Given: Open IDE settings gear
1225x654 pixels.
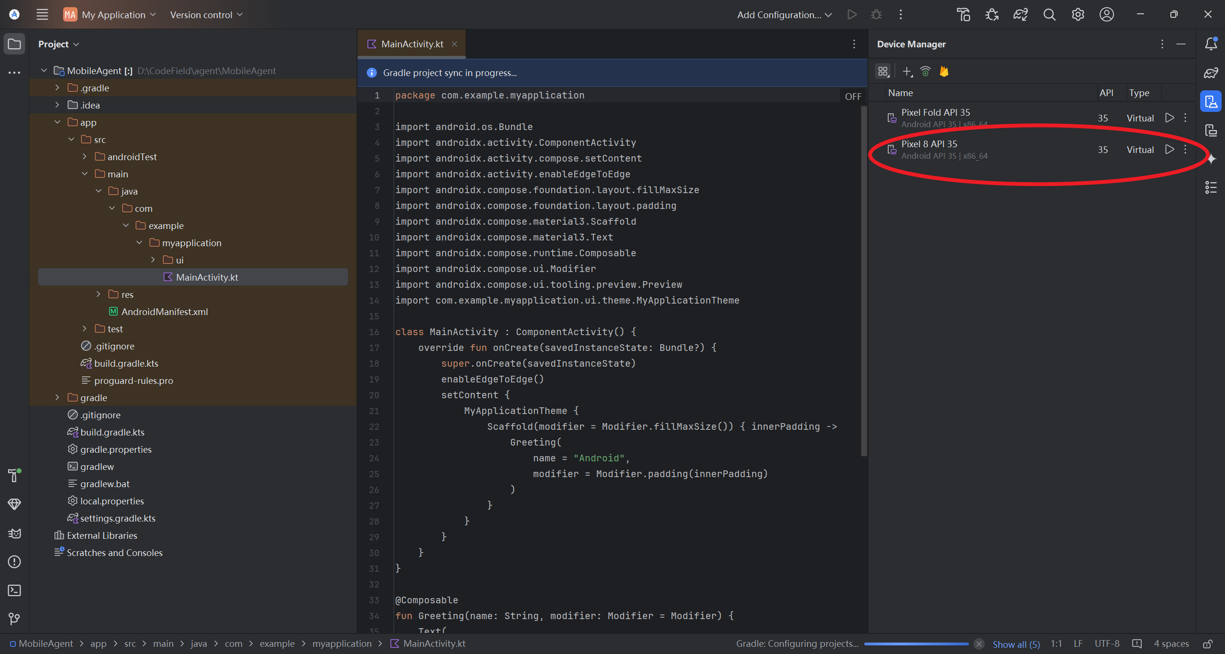Looking at the screenshot, I should click(x=1078, y=14).
